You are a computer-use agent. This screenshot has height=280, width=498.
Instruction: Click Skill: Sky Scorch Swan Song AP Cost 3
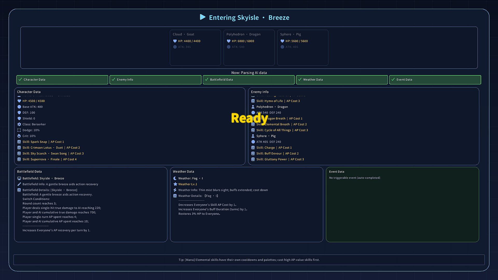pos(53,153)
